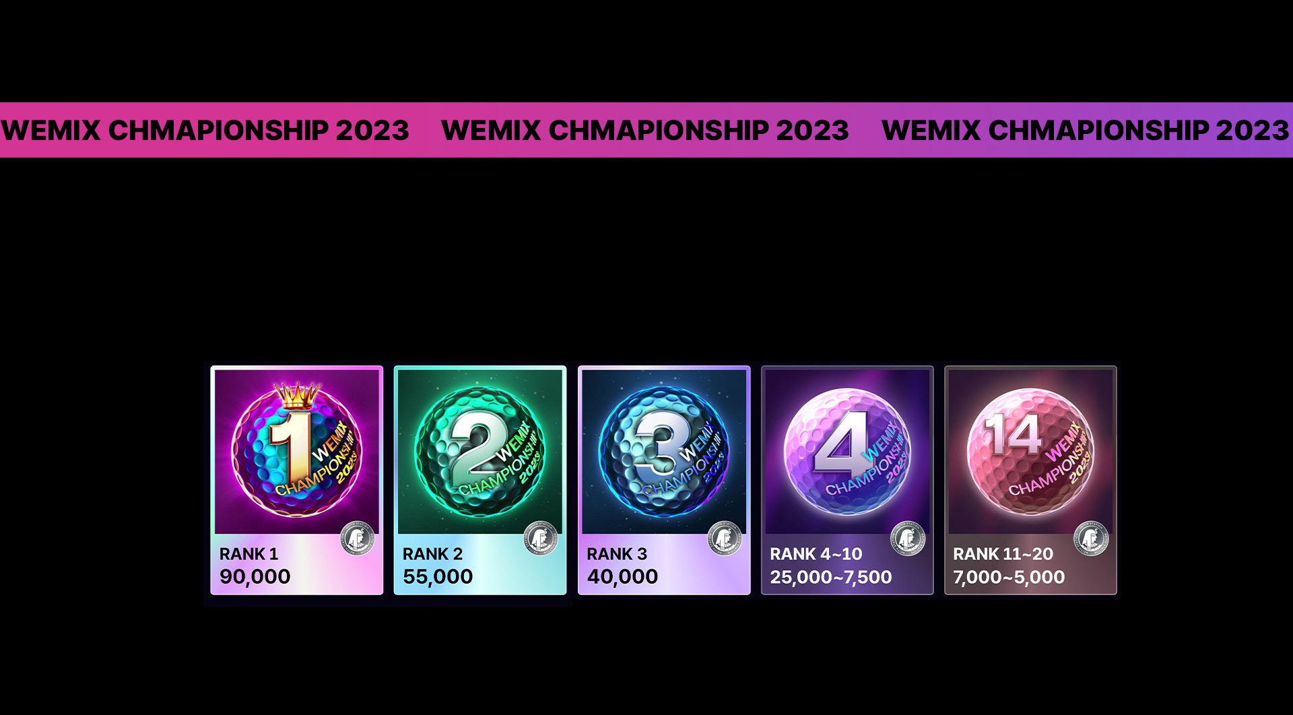Click the RANK 4~10 label
Screen dimensions: 1293x715
(x=816, y=554)
